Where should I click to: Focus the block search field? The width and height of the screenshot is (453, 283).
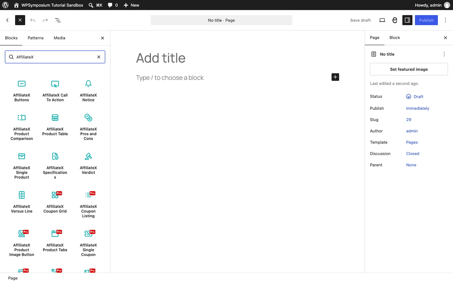pos(55,57)
